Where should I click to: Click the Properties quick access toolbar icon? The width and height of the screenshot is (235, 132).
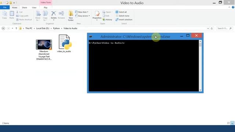(x=7, y=3)
